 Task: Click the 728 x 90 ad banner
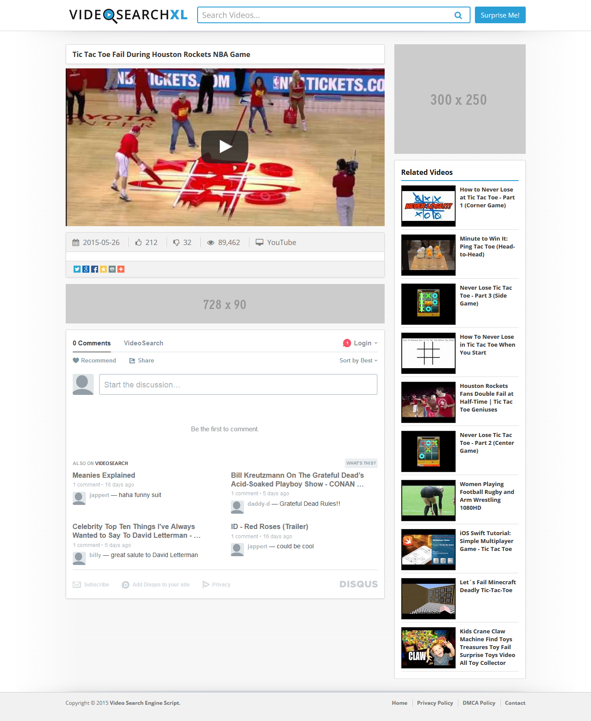[x=225, y=304]
